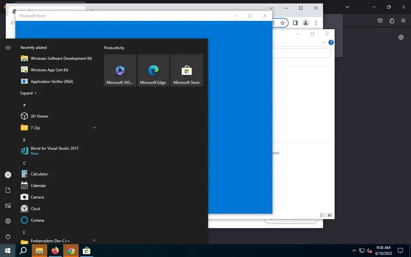Open the Calendar app

point(58,186)
